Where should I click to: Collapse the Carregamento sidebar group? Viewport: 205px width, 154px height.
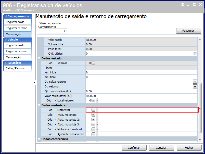pos(6,16)
